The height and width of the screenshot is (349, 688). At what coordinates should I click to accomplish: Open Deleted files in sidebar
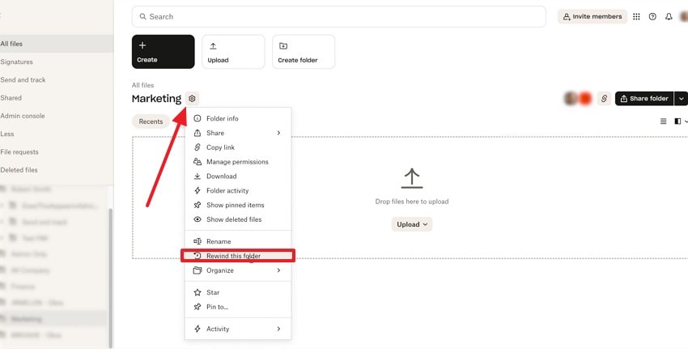tap(19, 170)
